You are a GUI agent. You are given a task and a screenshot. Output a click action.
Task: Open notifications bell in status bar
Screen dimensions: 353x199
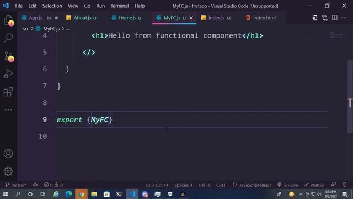click(x=344, y=185)
